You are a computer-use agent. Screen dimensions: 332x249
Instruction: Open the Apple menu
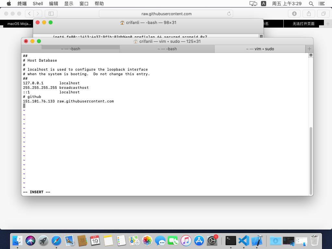(x=9, y=3)
